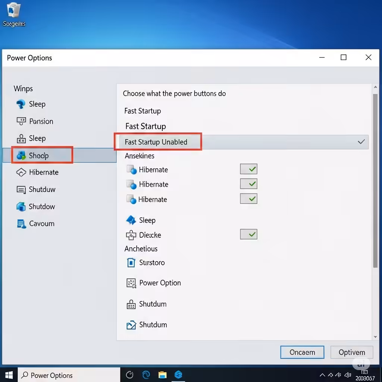Screen dimensions: 382x382
Task: Click the network system tray icon
Action: tap(338, 375)
